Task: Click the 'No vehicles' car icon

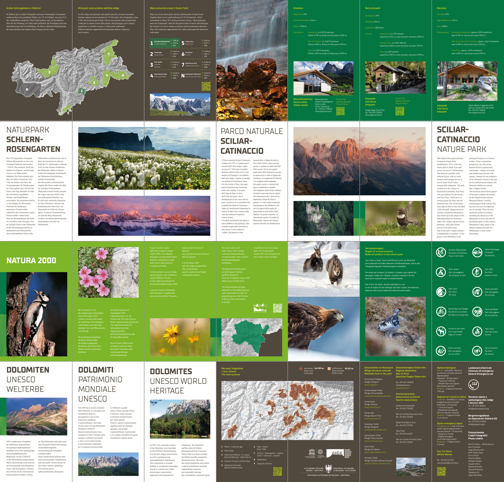Action: (477, 252)
